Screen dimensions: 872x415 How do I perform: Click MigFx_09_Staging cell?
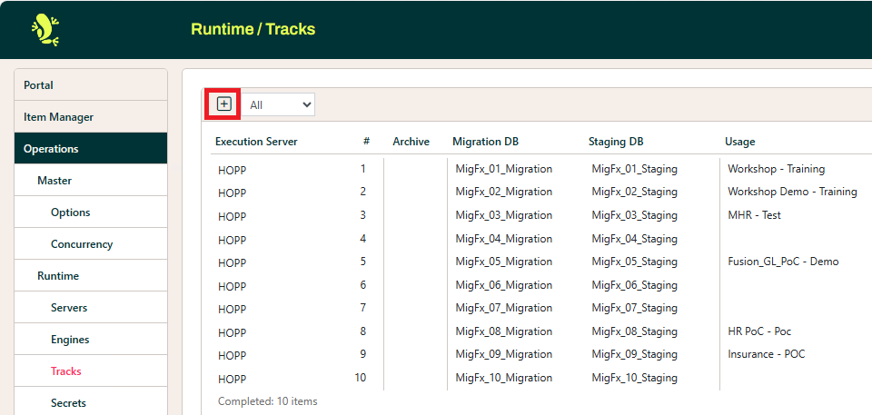coord(635,354)
